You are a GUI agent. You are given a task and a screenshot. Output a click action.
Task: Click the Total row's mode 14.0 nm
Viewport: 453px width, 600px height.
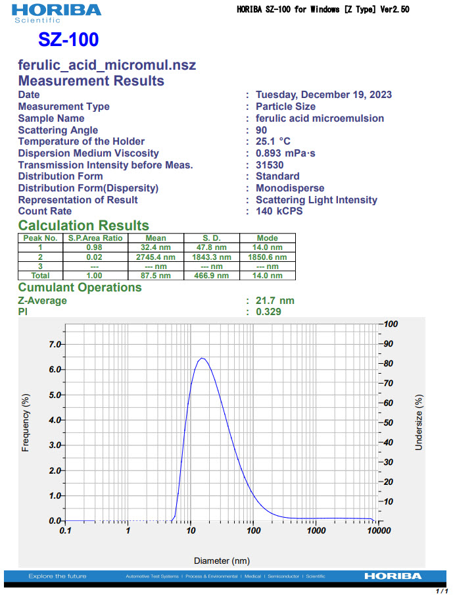pyautogui.click(x=267, y=276)
